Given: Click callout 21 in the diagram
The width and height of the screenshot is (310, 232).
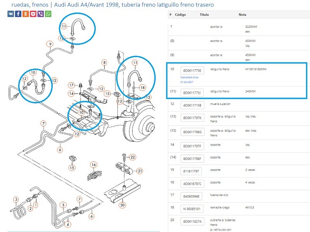Looking at the screenshot, I should [x=140, y=171].
